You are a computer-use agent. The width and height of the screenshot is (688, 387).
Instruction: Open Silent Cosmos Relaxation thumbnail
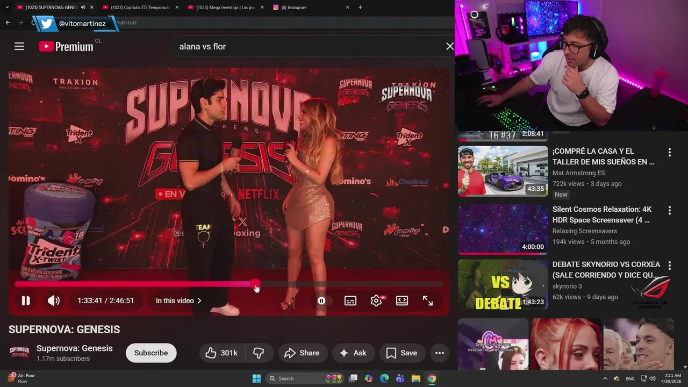tap(503, 229)
